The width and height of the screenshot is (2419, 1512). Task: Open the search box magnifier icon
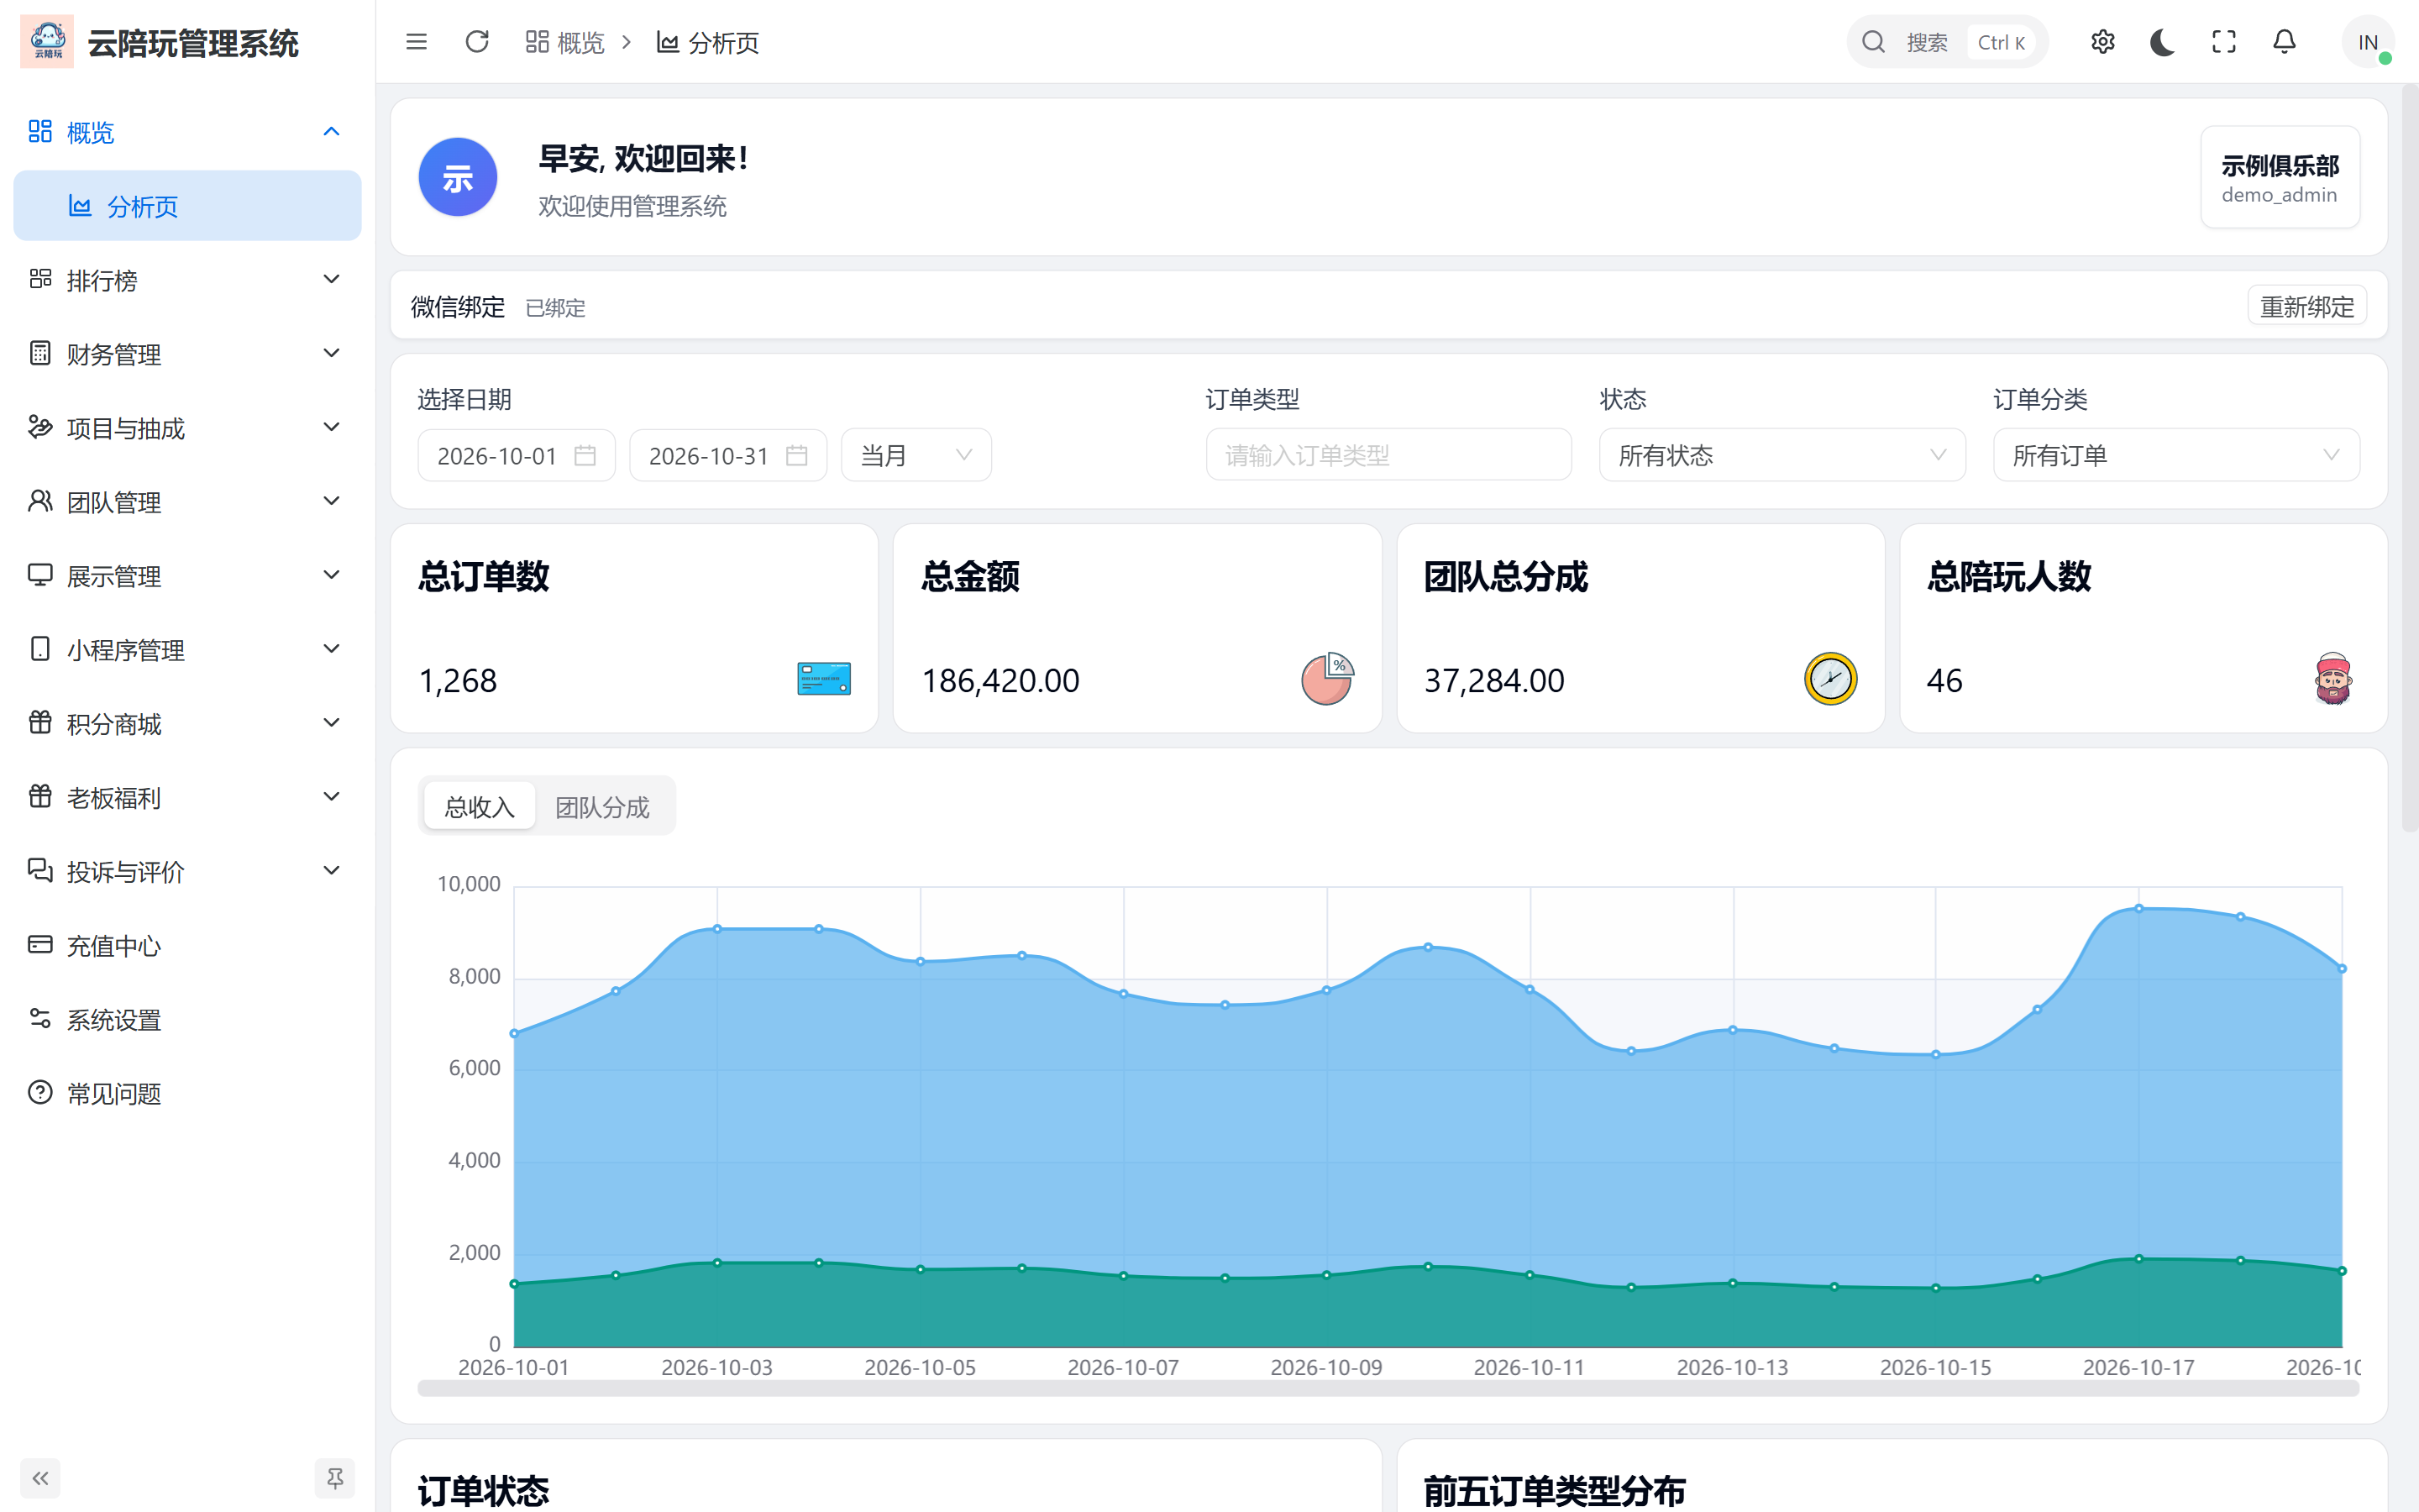[x=1874, y=42]
